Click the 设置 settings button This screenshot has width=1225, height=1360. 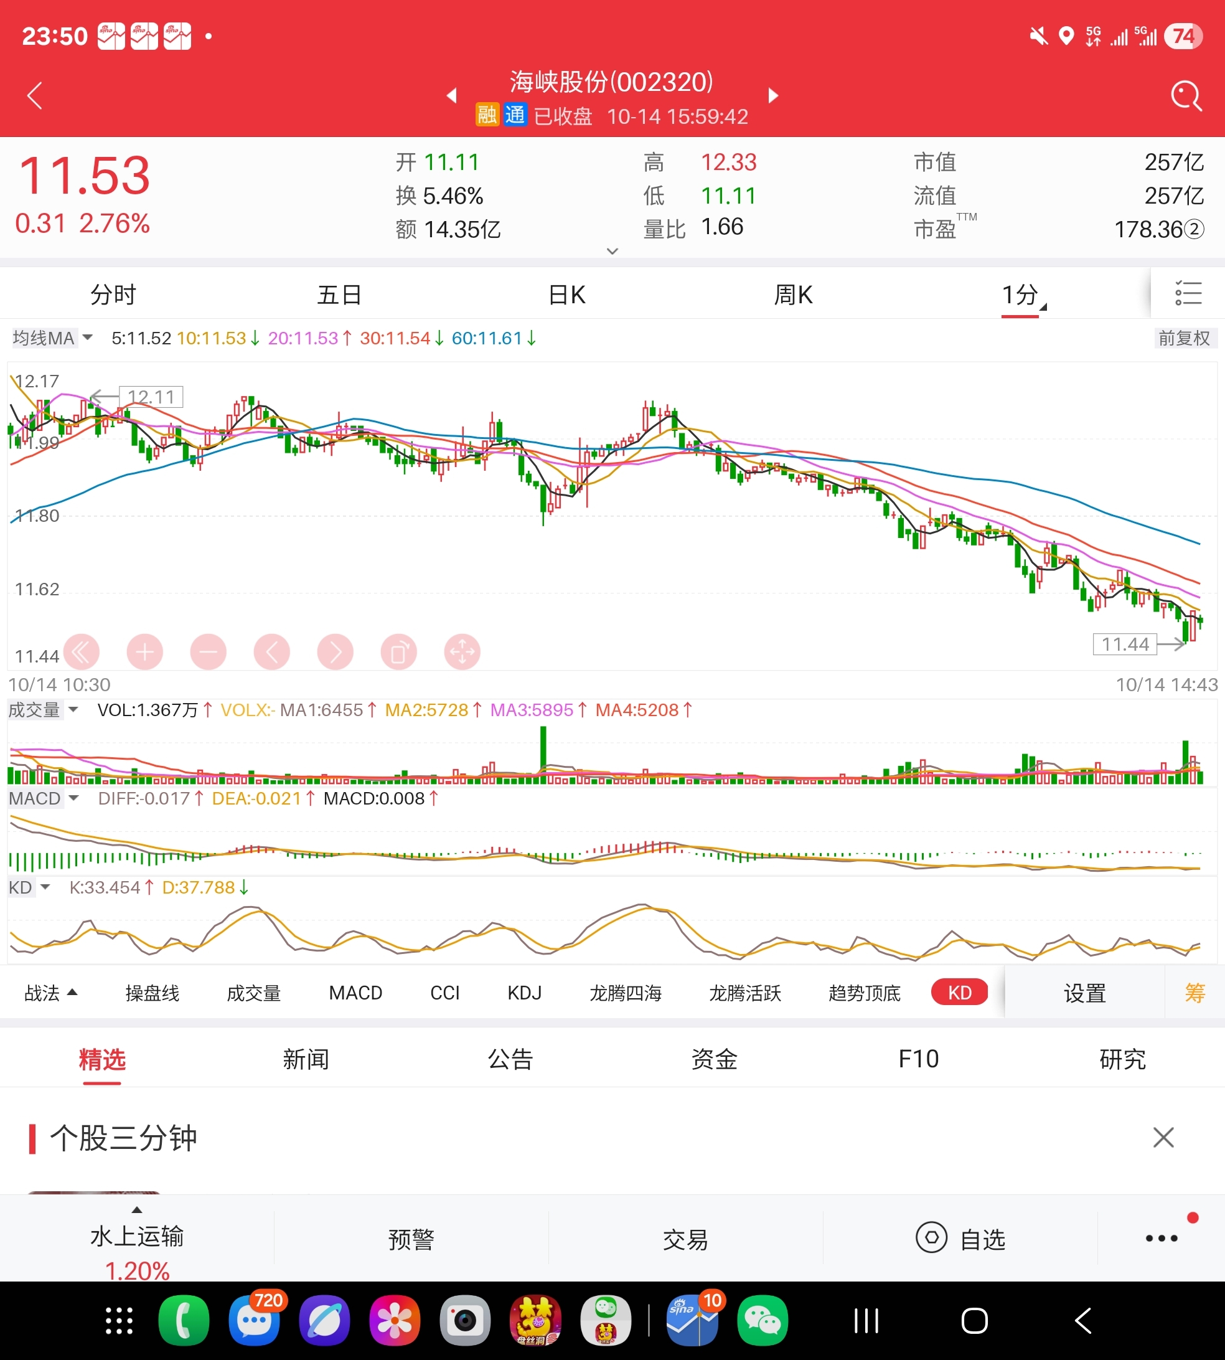point(1084,993)
